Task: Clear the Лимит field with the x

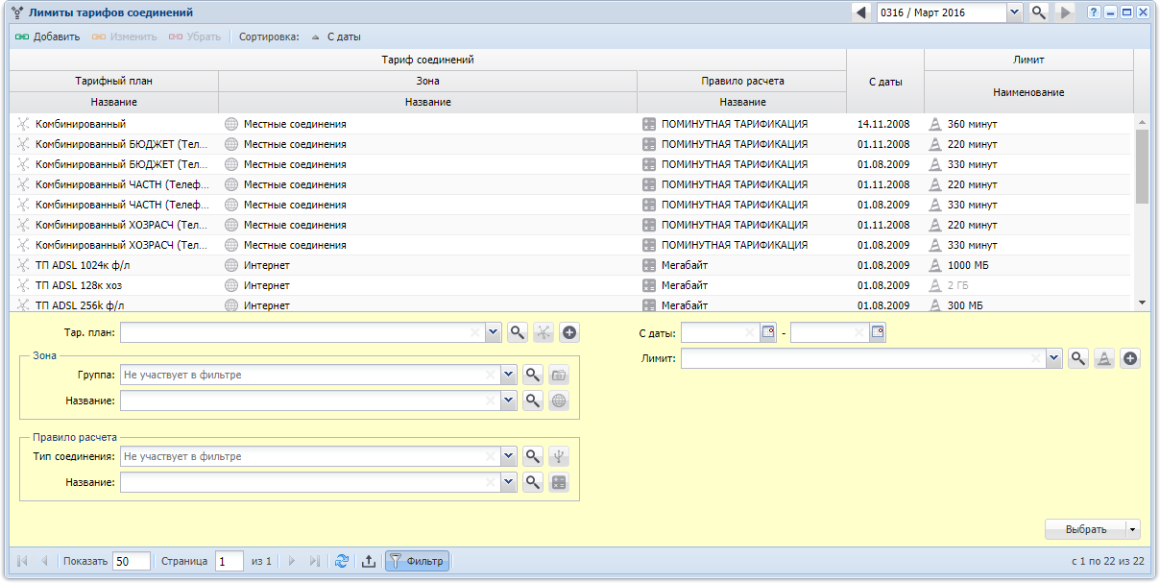Action: 1035,358
